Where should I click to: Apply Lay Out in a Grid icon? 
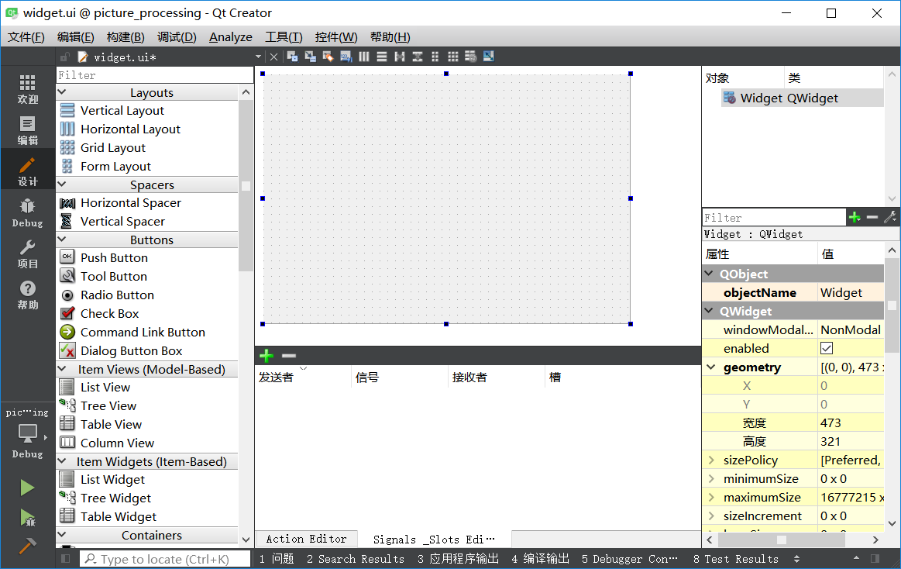pos(452,57)
